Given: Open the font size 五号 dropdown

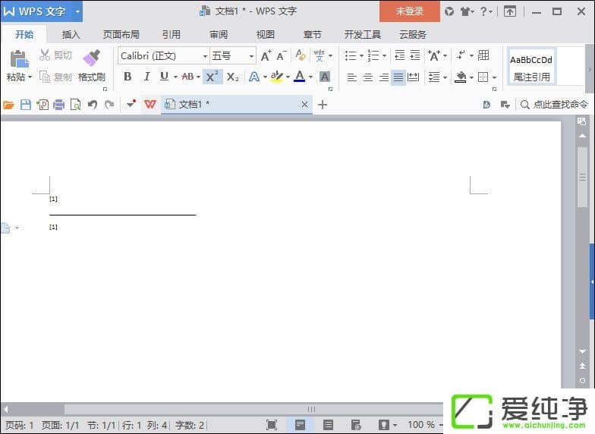Looking at the screenshot, I should [251, 56].
